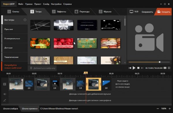Image resolution: width=173 pixels, height=113 pixels.
Task: Click the 16:9 aspect ratio monitor icon
Action: 131,12
